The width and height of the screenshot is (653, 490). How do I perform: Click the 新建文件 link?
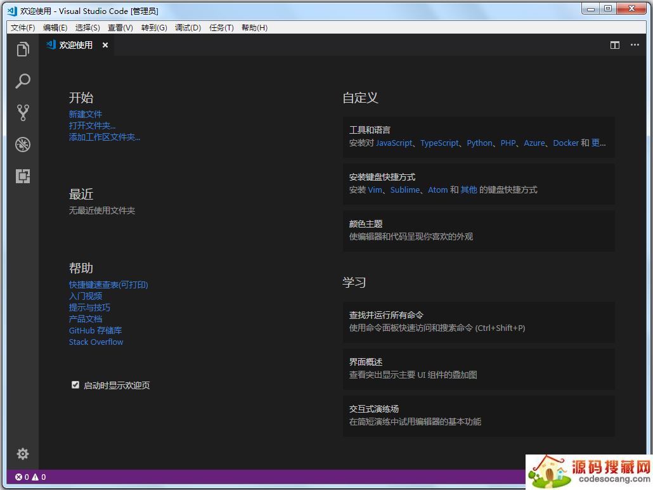coord(85,114)
